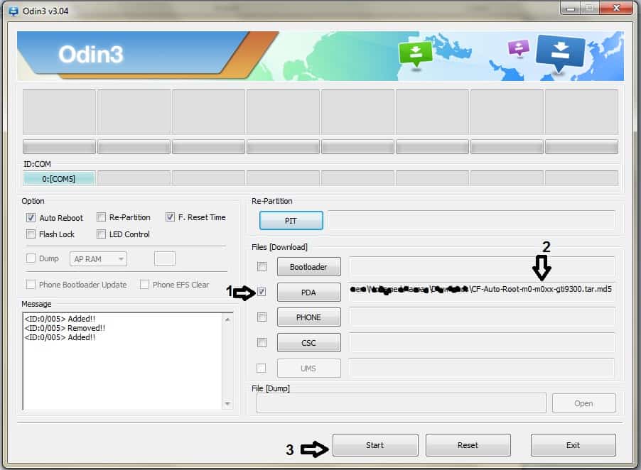Click the blue download icon in banner
641x470 pixels.
click(x=560, y=53)
